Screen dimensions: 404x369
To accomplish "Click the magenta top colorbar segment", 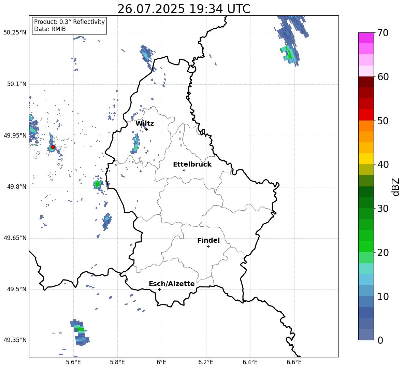I will coord(366,38).
